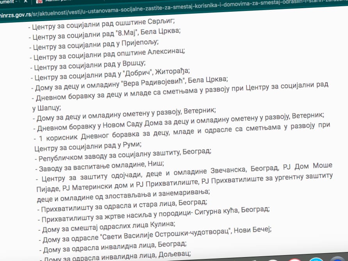Close the leftmost tab with its X button
This screenshot has height=261, width=348.
pyautogui.click(x=25, y=2)
